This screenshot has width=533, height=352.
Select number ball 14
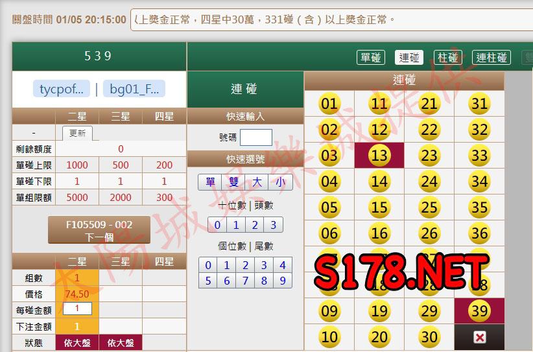[379, 182]
